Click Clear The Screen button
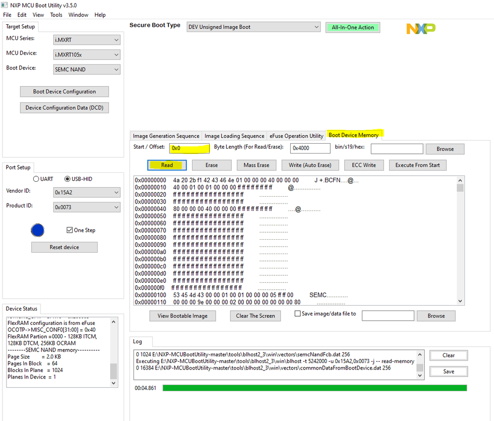Viewport: 494px width, 421px height. 255,316
